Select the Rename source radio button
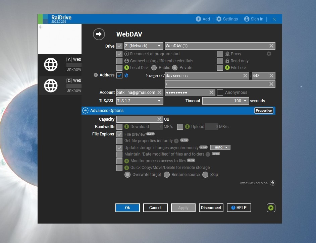The width and height of the screenshot is (316, 243). click(167, 175)
